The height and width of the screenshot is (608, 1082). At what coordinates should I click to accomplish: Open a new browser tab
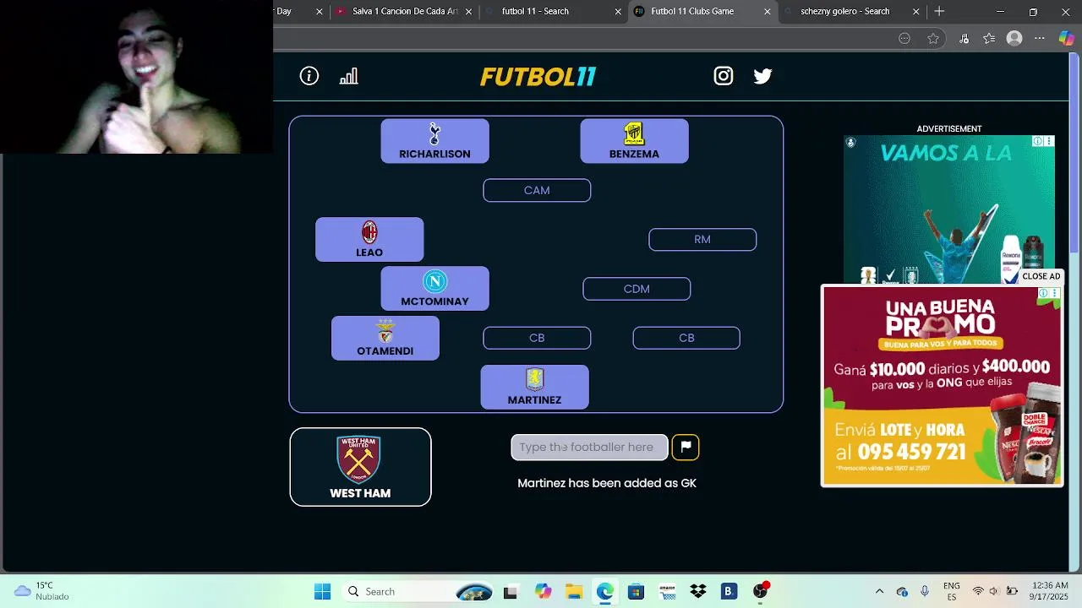coord(939,12)
